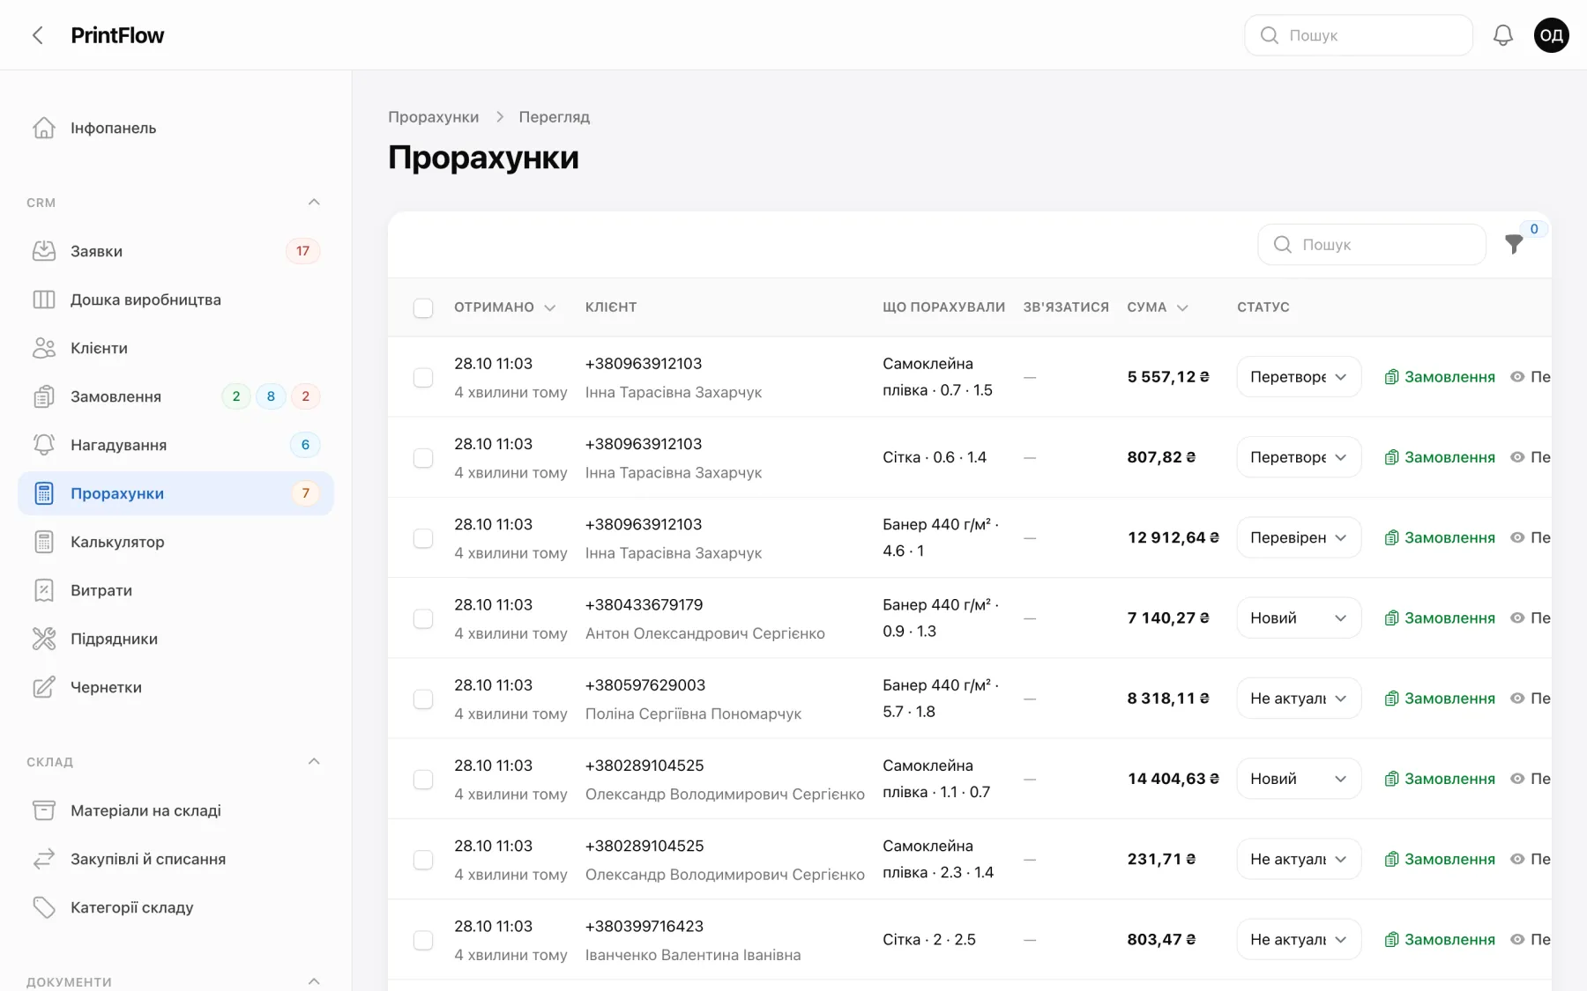Focus the top header Пошук search field
Image resolution: width=1587 pixels, height=991 pixels.
[1359, 35]
